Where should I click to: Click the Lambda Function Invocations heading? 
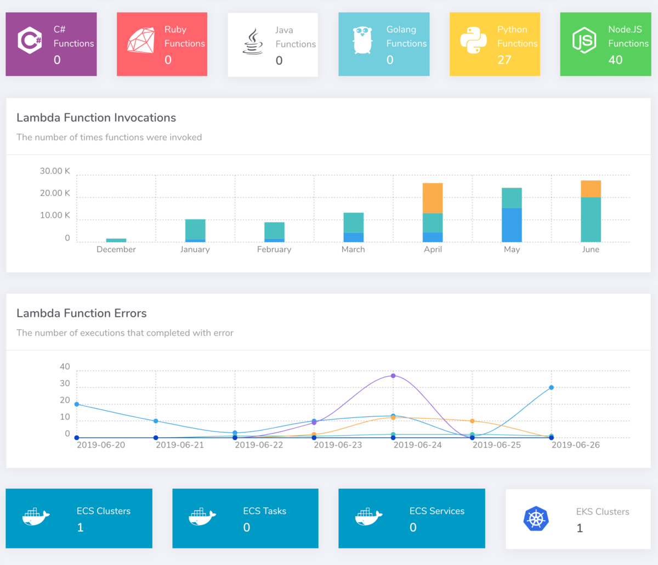tap(97, 117)
